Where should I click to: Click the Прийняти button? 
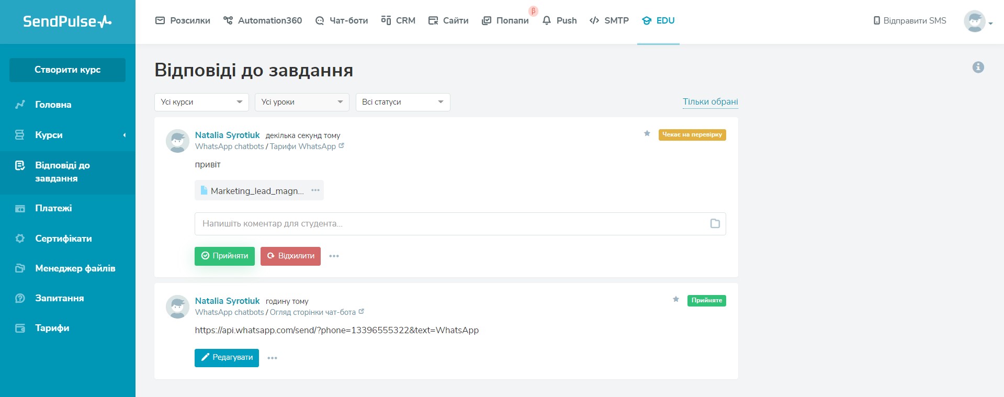pos(224,256)
